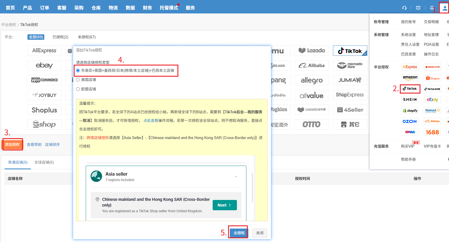Open 交易明细 in account panel
The image size is (449, 242).
pos(431,22)
